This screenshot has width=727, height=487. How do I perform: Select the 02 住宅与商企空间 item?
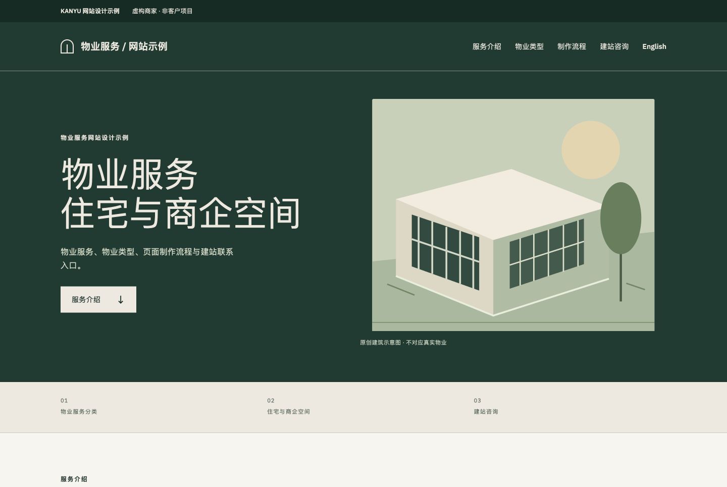(x=289, y=406)
